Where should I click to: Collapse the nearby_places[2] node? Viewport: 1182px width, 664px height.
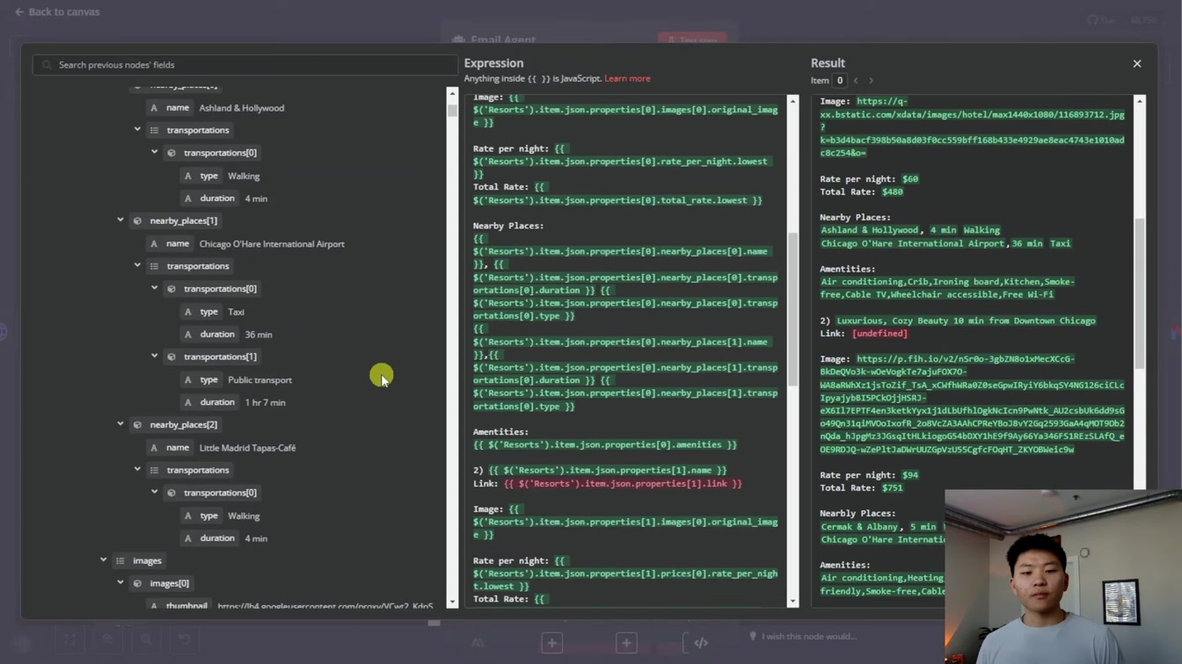coord(120,424)
